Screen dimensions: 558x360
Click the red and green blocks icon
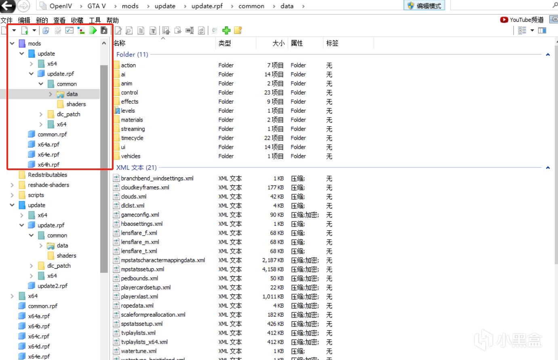point(81,30)
